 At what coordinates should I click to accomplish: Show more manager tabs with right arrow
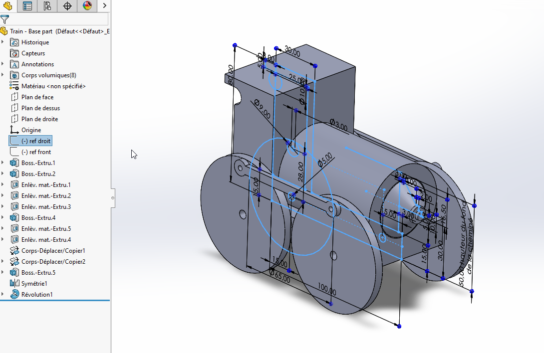point(104,6)
